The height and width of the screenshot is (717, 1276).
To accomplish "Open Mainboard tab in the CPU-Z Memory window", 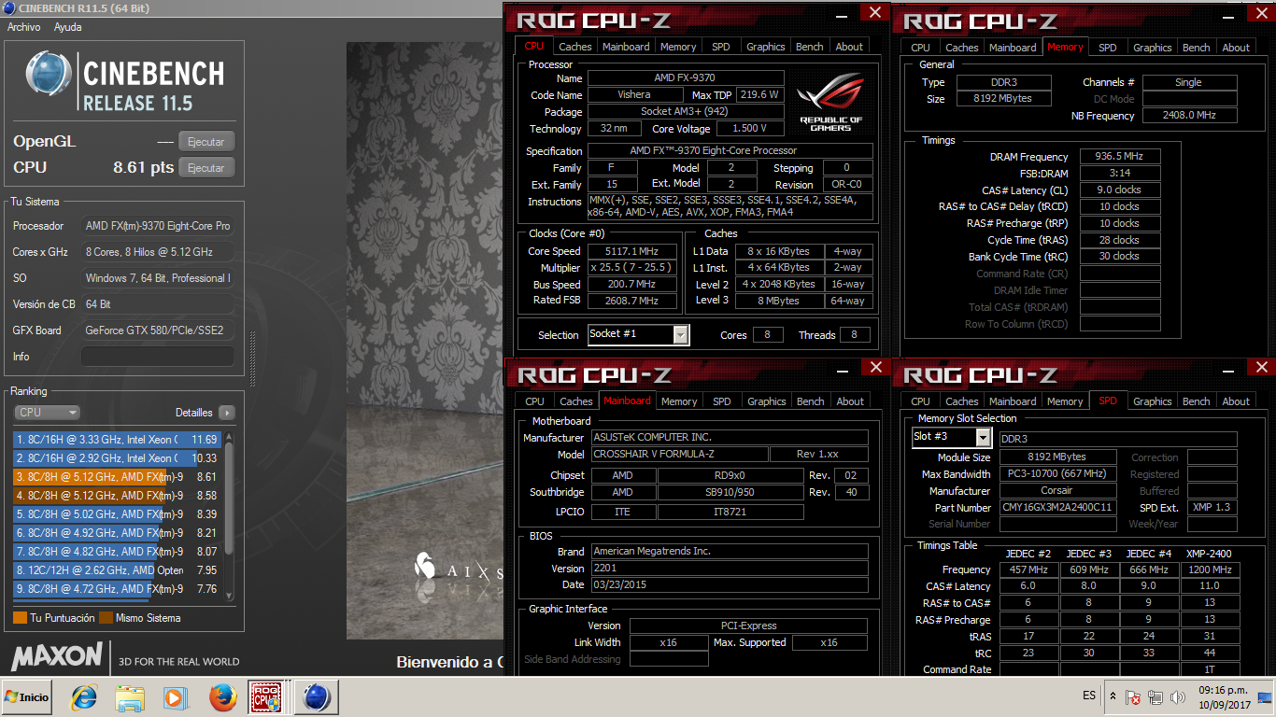I will 1013,48.
